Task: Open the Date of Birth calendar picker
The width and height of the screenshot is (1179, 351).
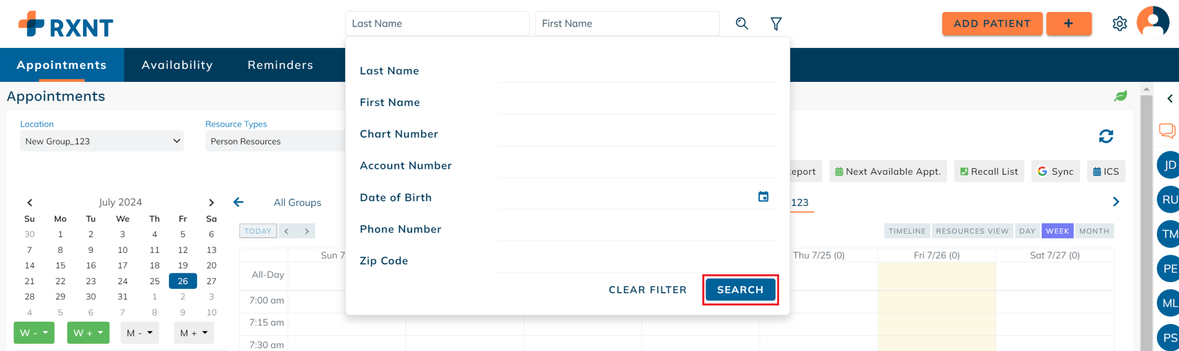Action: 763,197
